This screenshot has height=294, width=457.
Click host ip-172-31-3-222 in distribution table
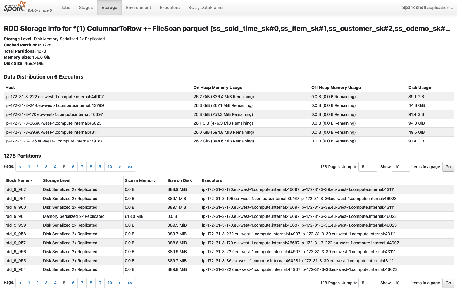[54, 97]
